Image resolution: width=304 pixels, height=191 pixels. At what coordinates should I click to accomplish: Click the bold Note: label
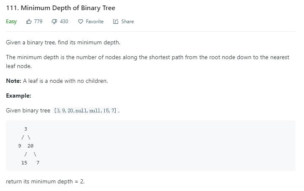14,81
